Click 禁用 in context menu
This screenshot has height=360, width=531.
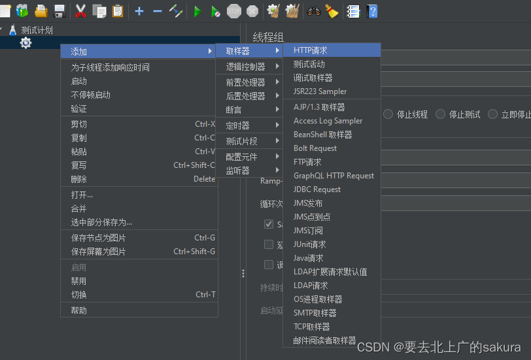pyautogui.click(x=139, y=281)
